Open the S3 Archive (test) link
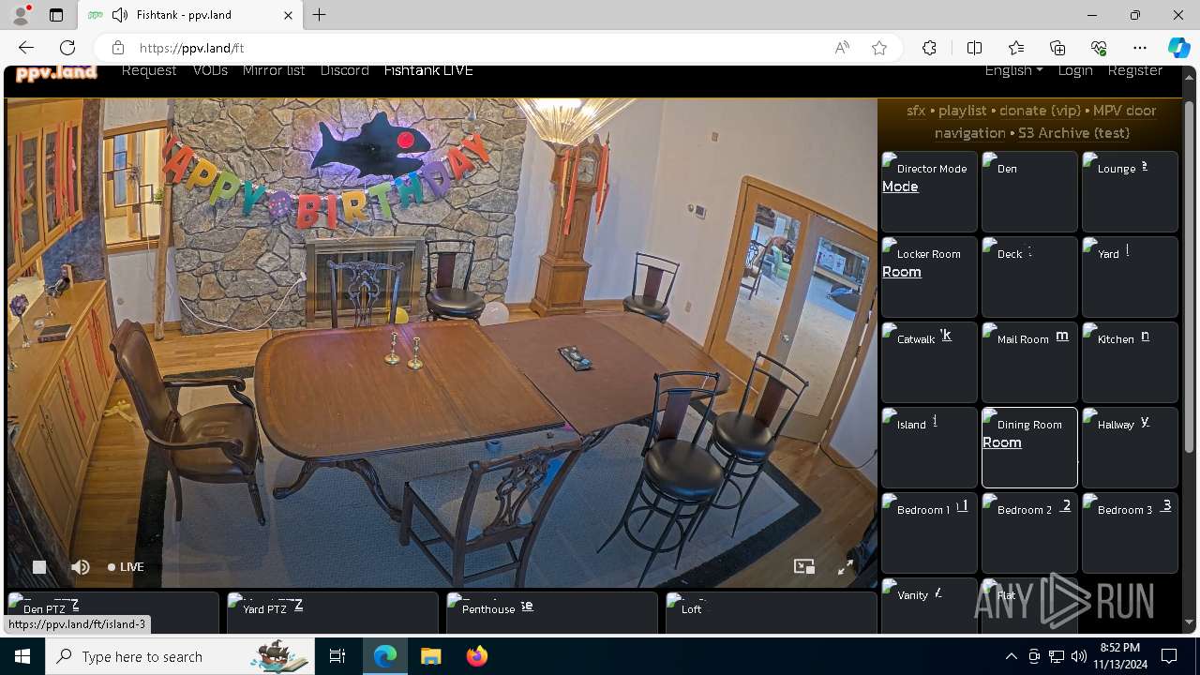Viewport: 1200px width, 675px height. tap(1074, 133)
